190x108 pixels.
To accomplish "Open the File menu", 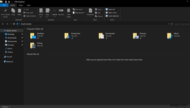I will (x=4, y=5).
